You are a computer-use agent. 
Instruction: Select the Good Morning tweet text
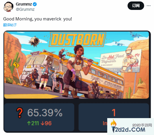point(37,19)
